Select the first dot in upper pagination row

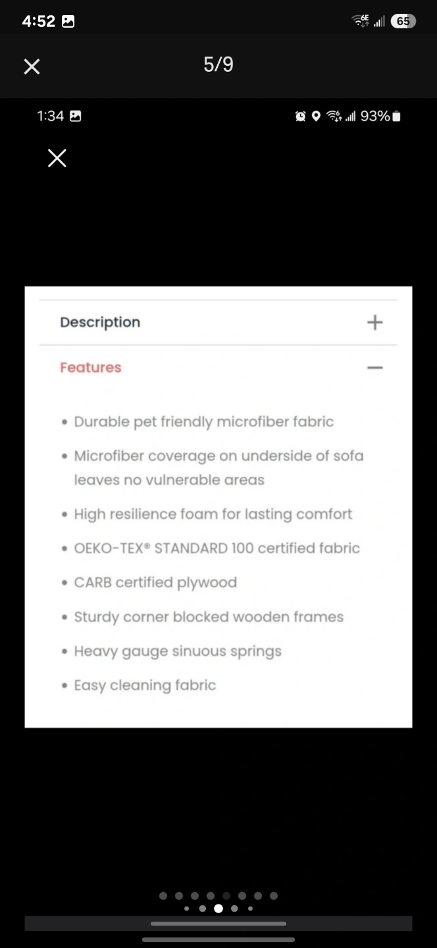pyautogui.click(x=163, y=895)
